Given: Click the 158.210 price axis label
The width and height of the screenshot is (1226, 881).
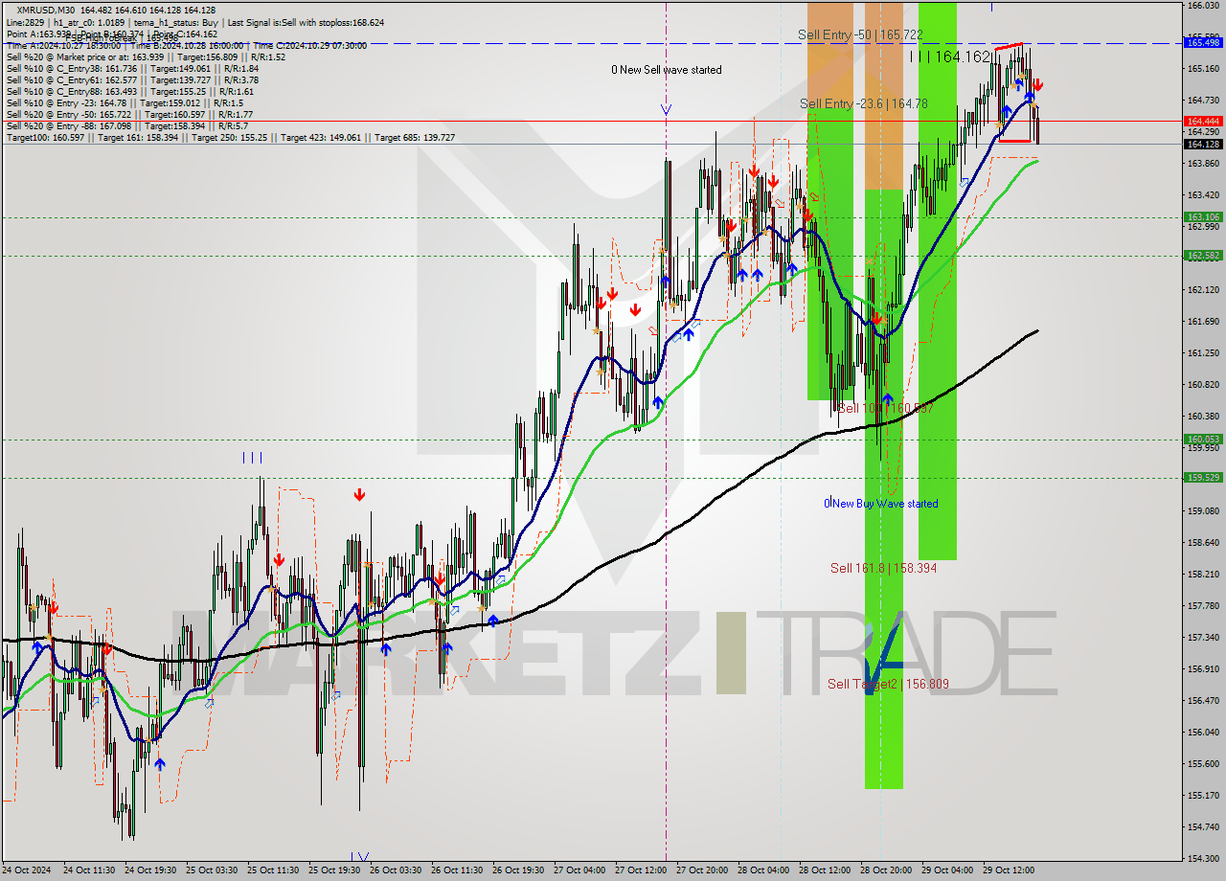Looking at the screenshot, I should pos(1203,574).
